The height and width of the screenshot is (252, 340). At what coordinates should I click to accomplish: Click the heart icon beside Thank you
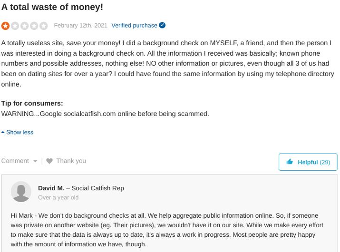pyautogui.click(x=49, y=161)
